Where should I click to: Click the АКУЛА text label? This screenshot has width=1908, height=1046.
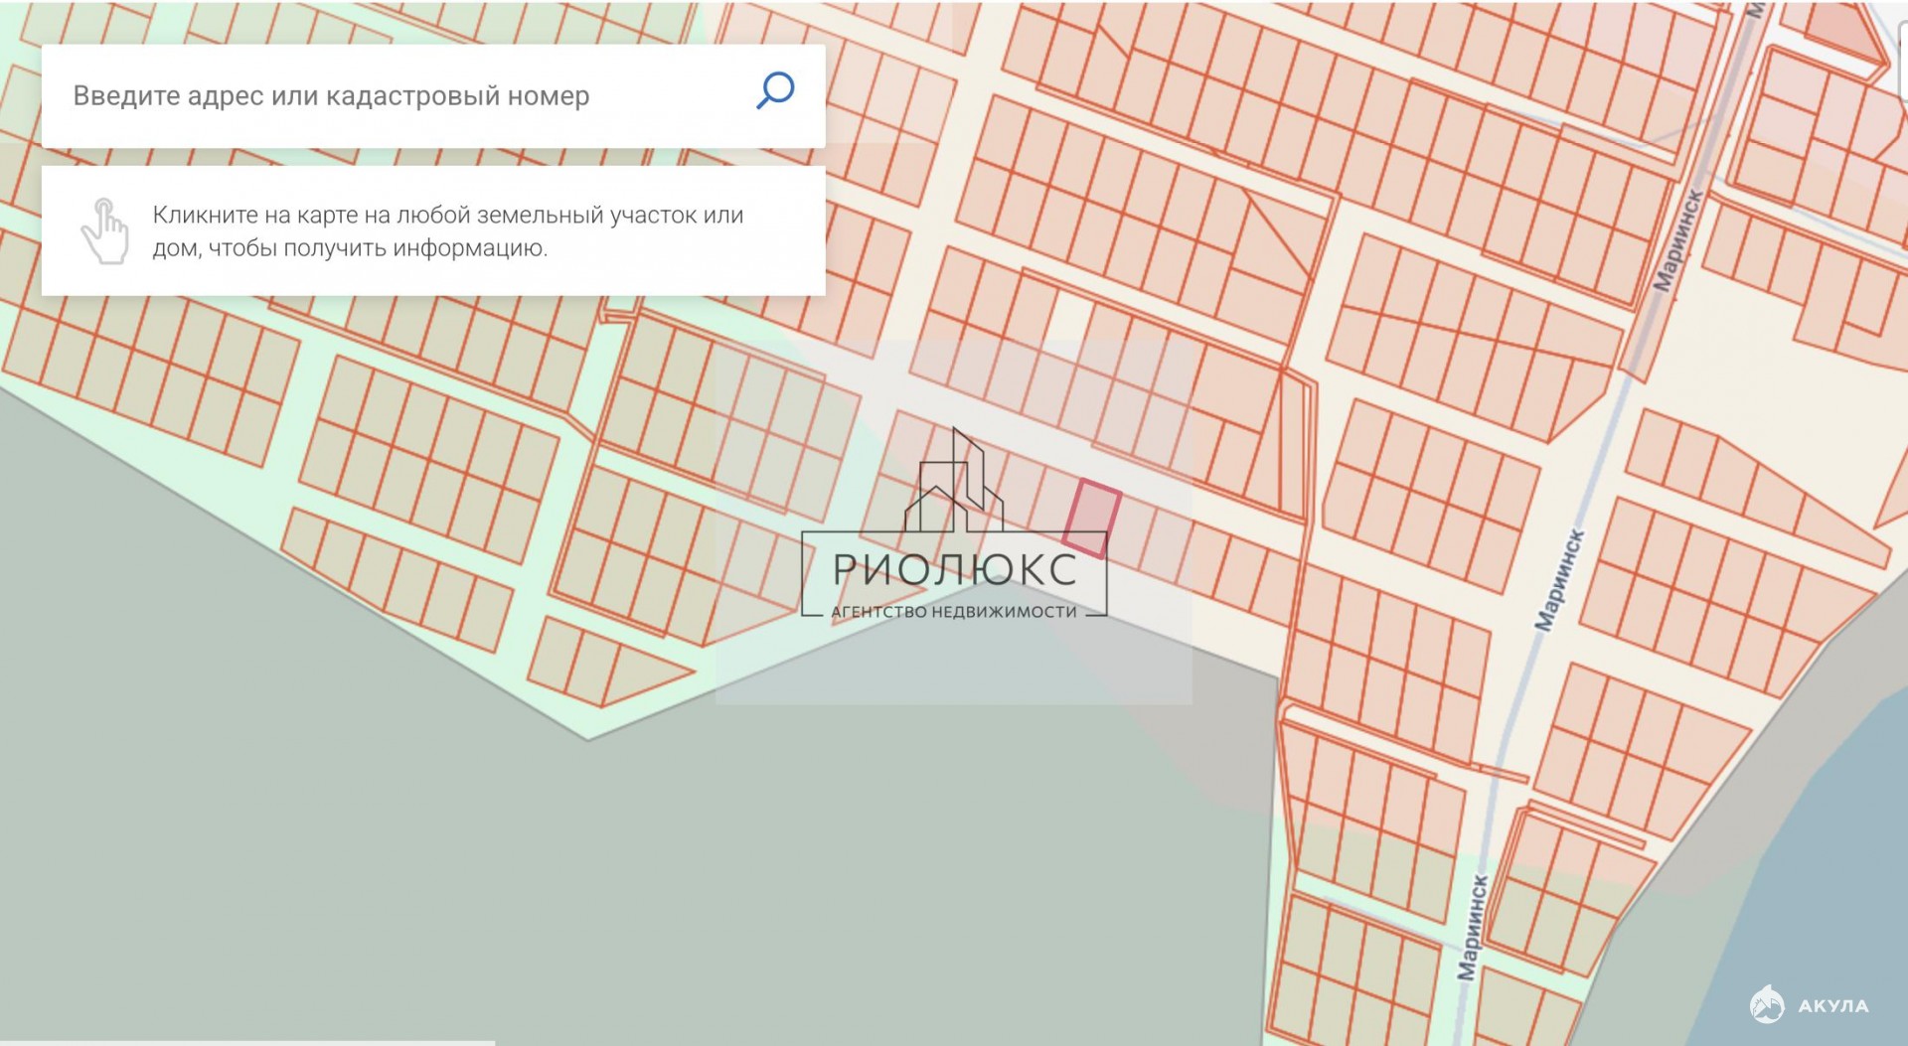pyautogui.click(x=1833, y=1006)
